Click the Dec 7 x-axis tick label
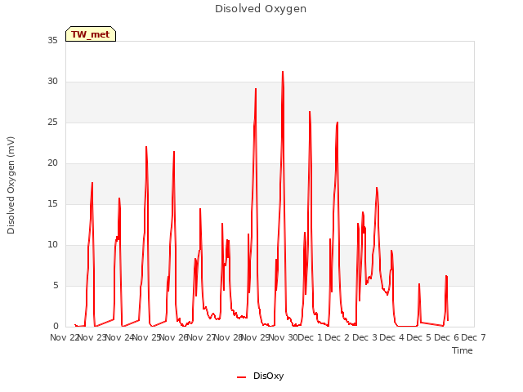 [473, 337]
